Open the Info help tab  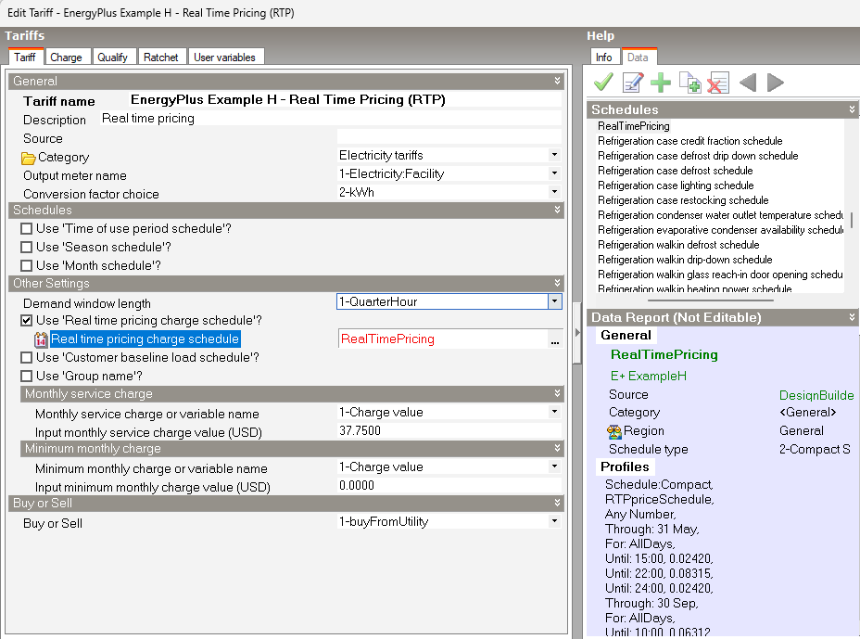[603, 58]
